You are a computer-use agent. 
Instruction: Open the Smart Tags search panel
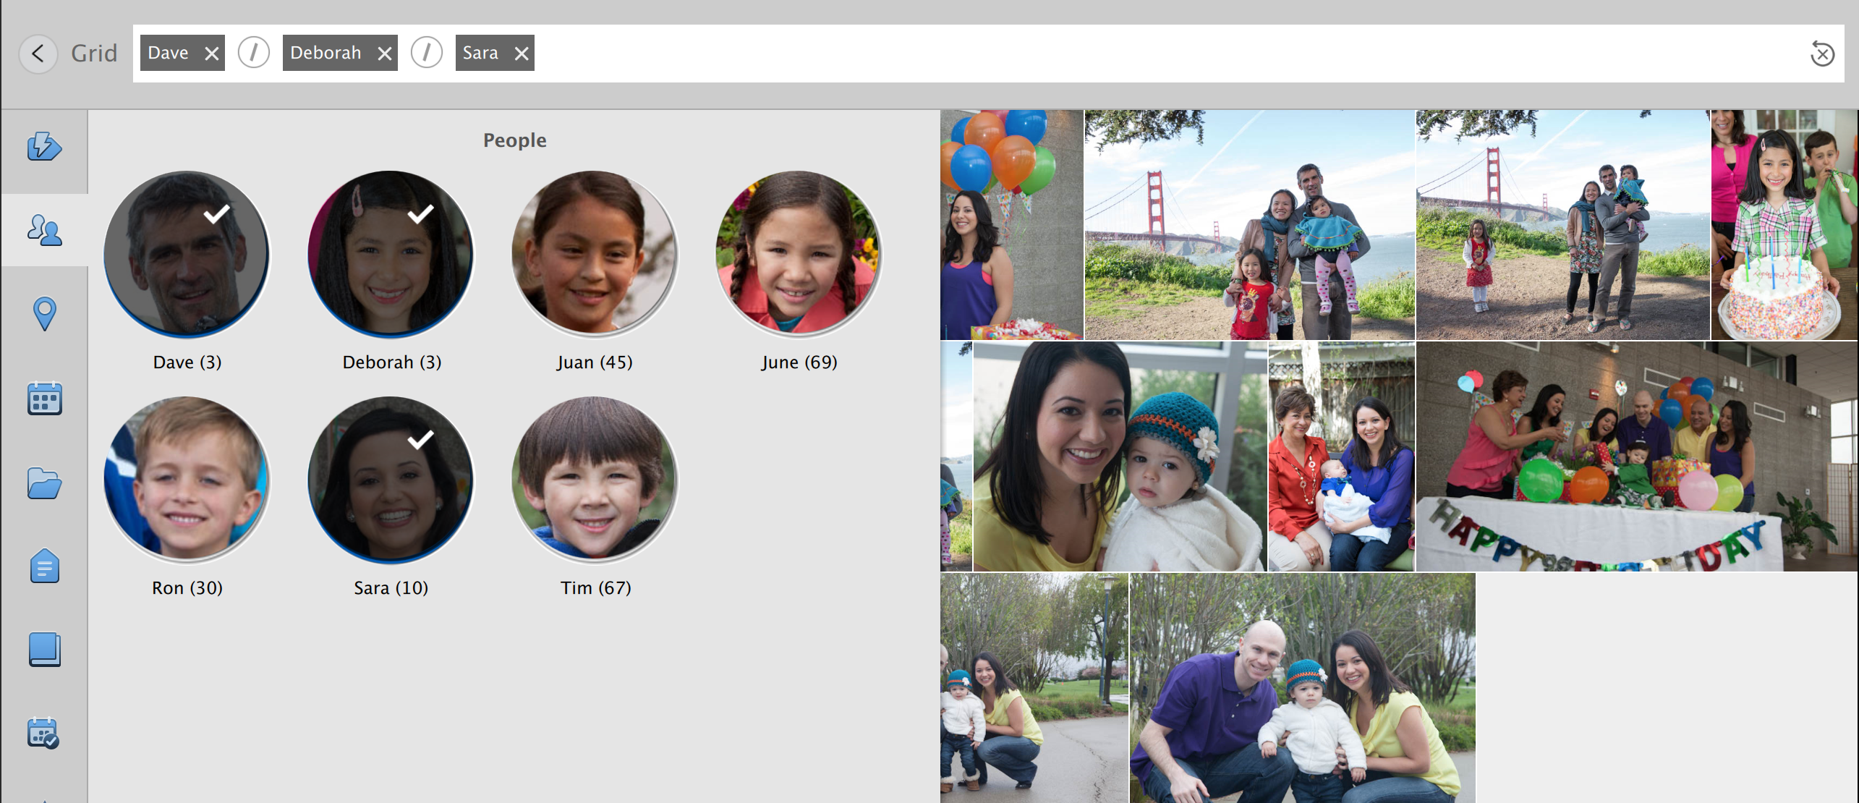pyautogui.click(x=44, y=147)
